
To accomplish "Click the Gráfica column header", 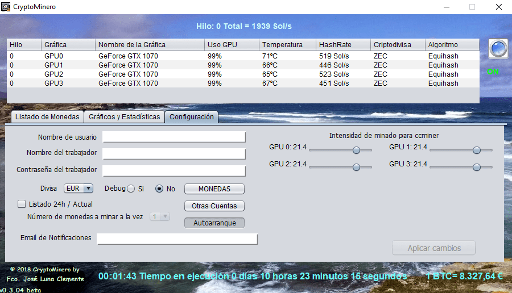I will [x=68, y=45].
